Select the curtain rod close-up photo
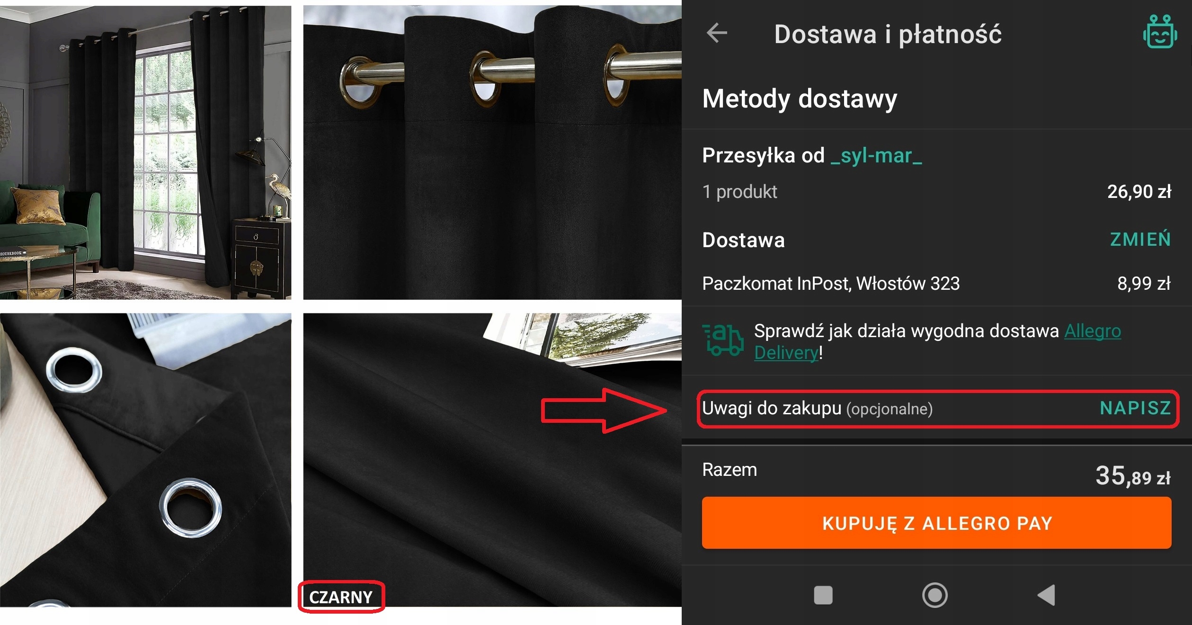Viewport: 1192px width, 625px height. 492,152
